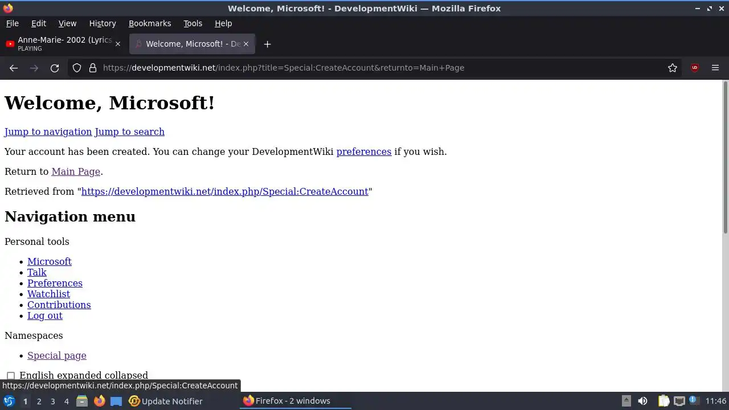Open the volume speaker tray icon
This screenshot has width=729, height=410.
(x=642, y=401)
